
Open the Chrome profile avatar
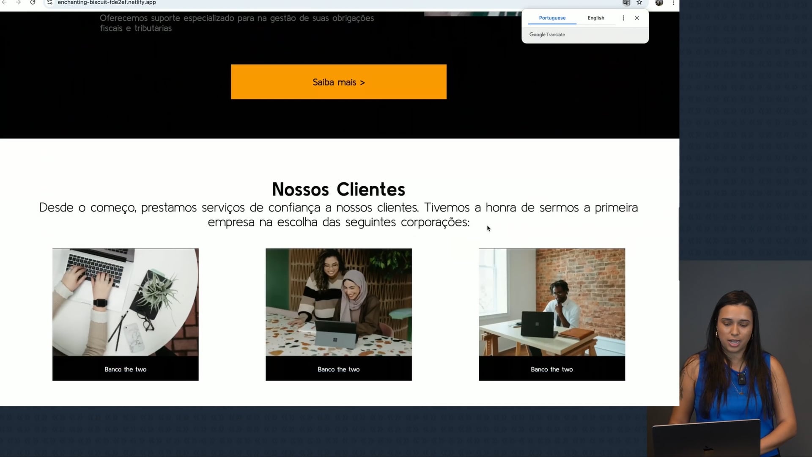[659, 3]
